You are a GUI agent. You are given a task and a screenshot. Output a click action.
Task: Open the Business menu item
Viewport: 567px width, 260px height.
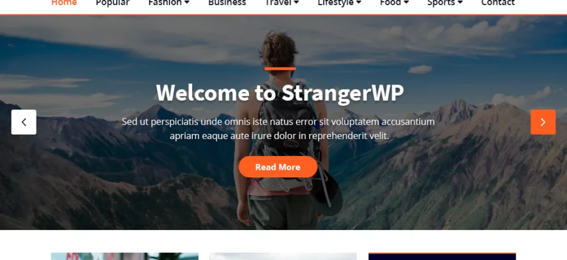coord(227,3)
